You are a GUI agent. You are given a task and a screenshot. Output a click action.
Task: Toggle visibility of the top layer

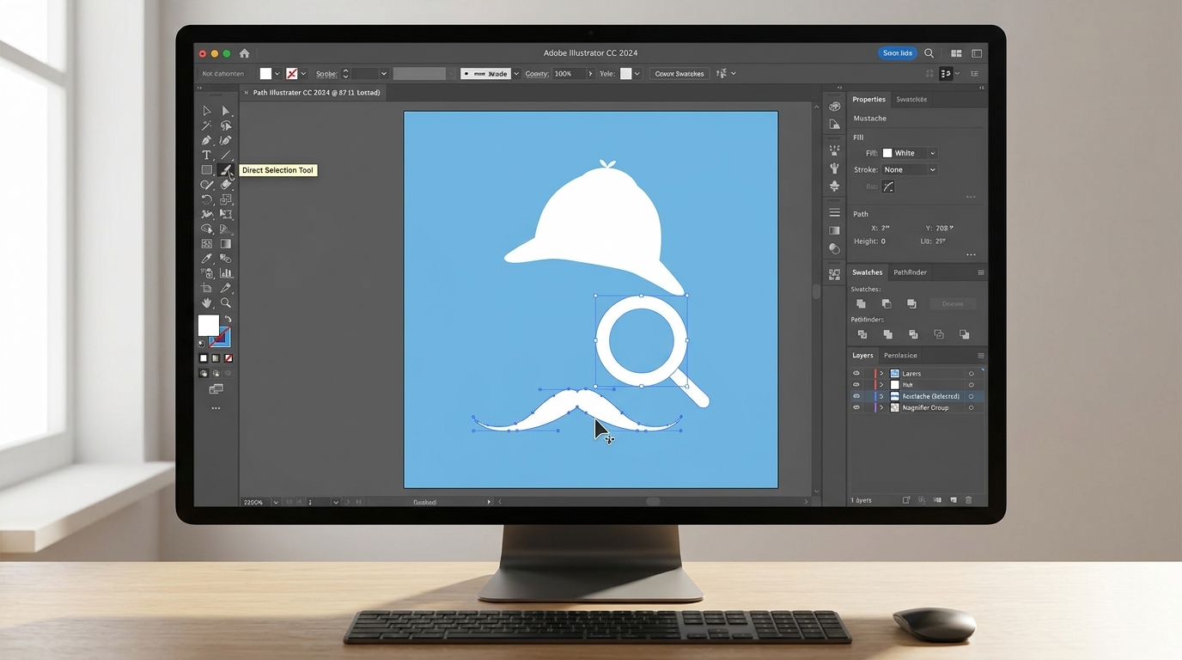pos(856,374)
